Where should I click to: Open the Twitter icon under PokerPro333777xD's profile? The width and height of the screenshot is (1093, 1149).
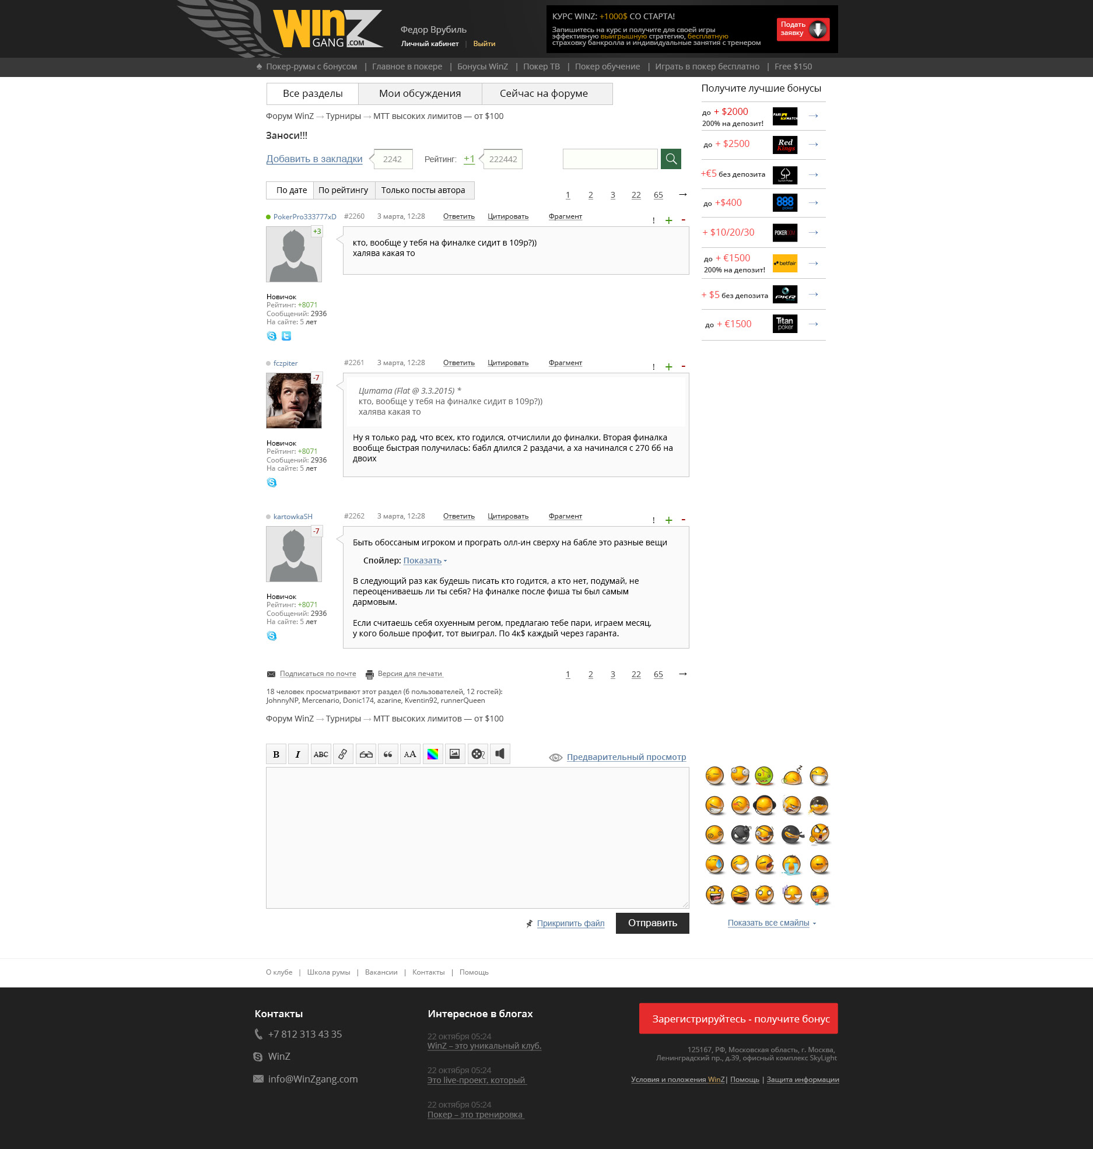286,336
